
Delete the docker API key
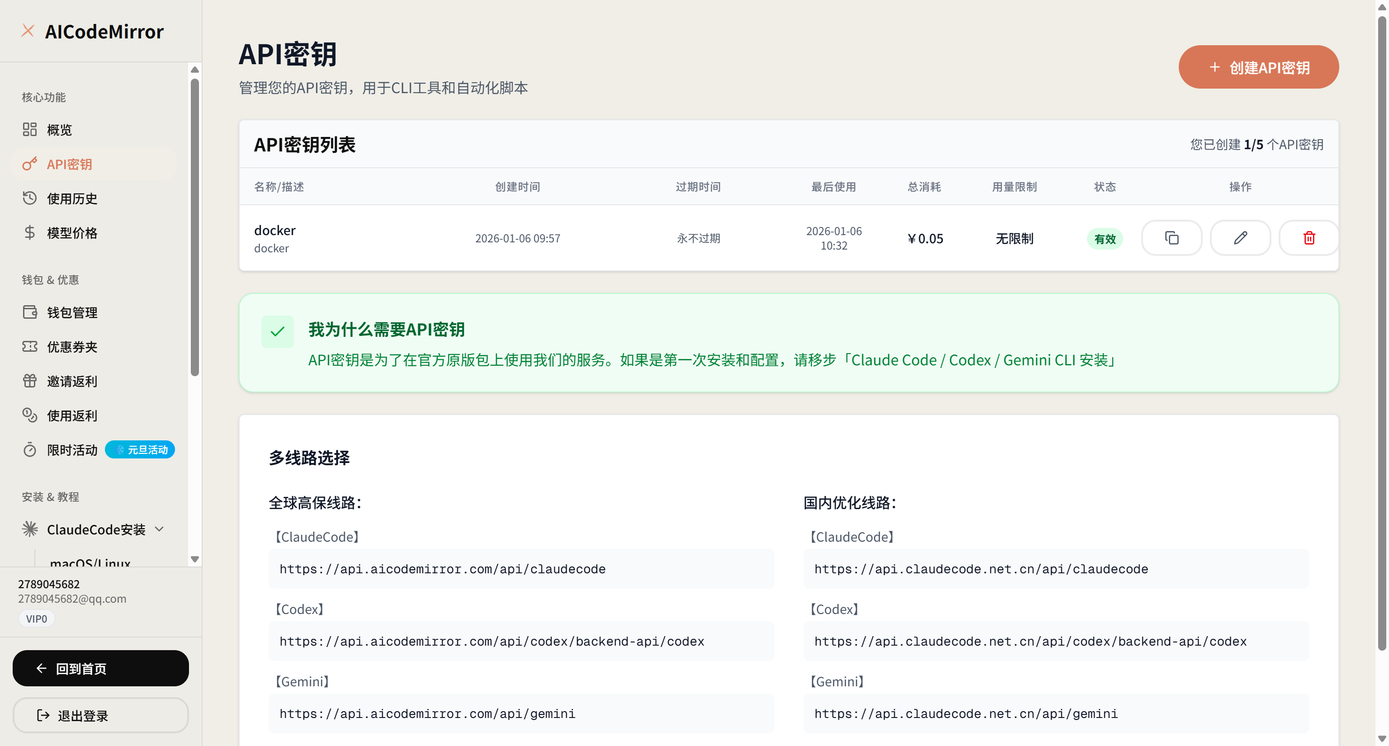pos(1309,238)
